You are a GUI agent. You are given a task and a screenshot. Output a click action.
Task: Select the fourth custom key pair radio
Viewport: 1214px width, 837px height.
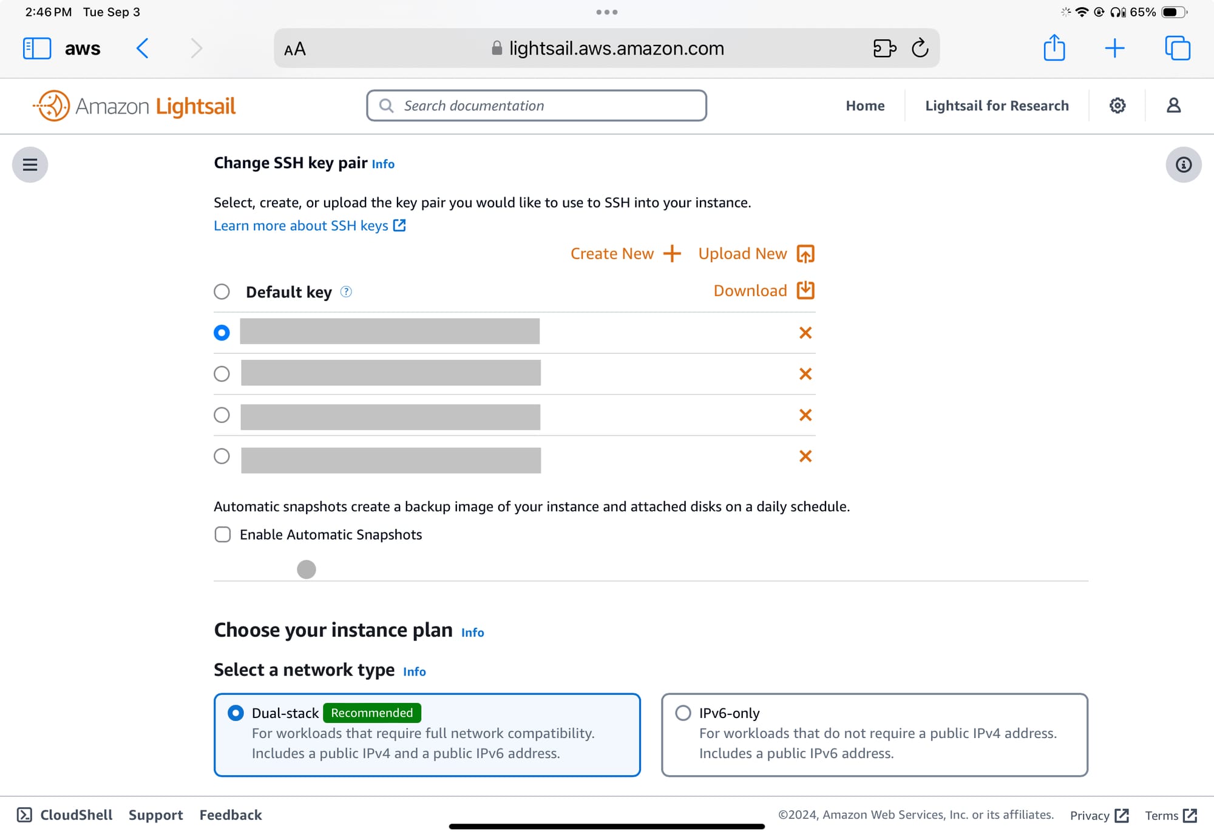222,456
